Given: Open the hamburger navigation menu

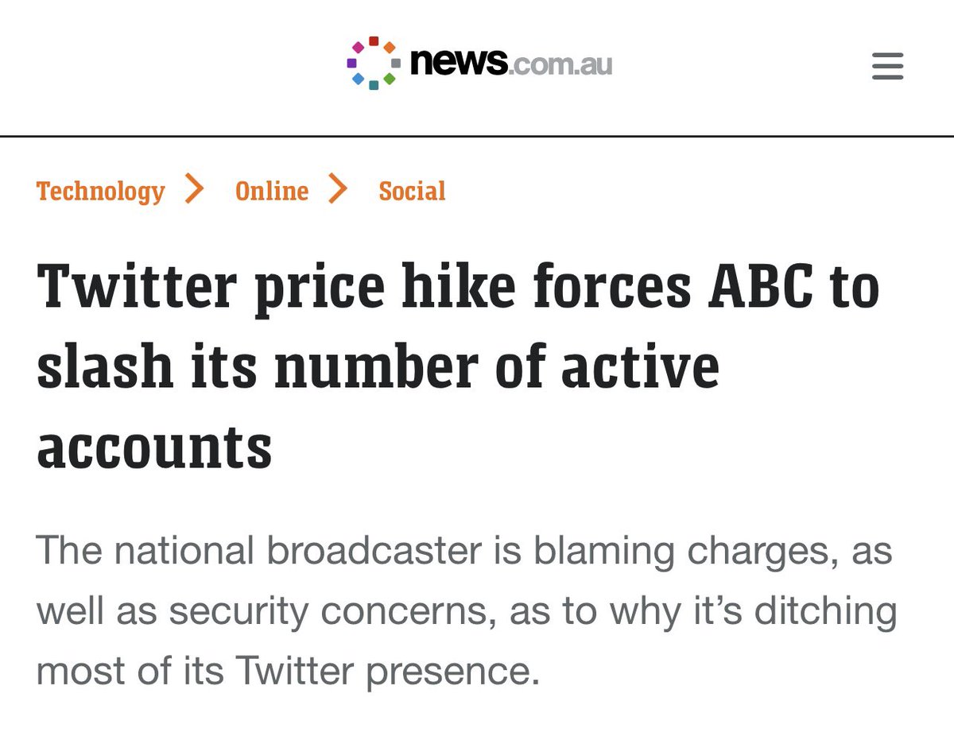Looking at the screenshot, I should point(887,65).
